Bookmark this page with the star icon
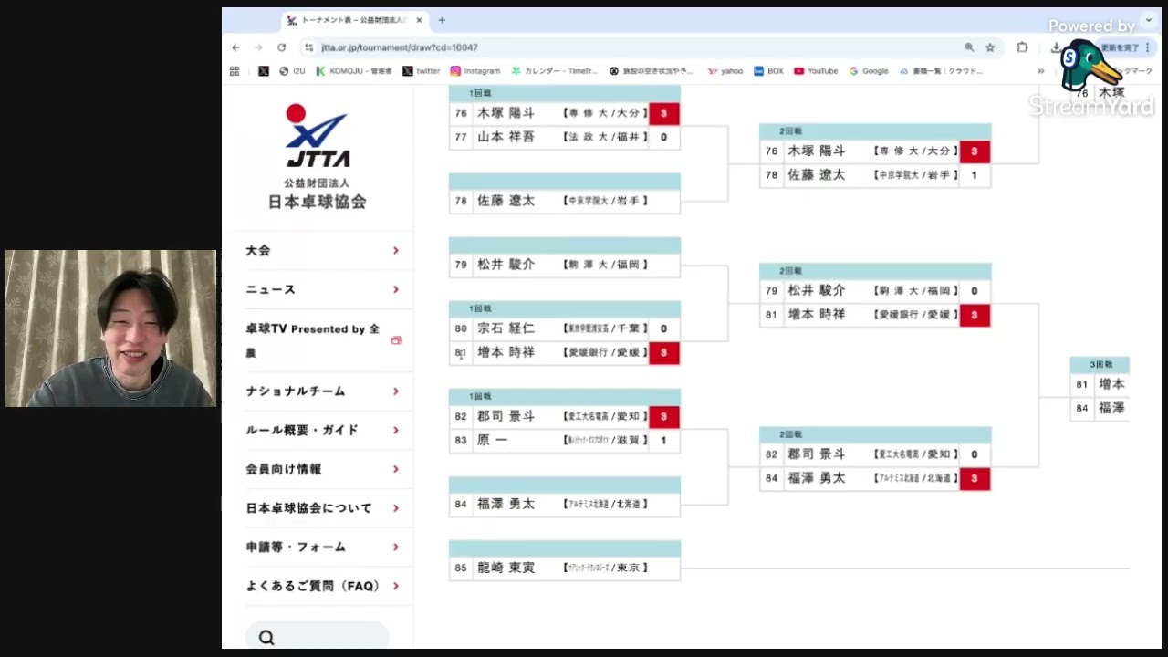 tap(990, 47)
